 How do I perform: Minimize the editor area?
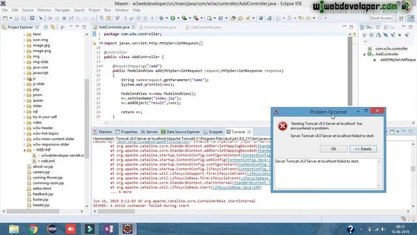pyautogui.click(x=345, y=27)
